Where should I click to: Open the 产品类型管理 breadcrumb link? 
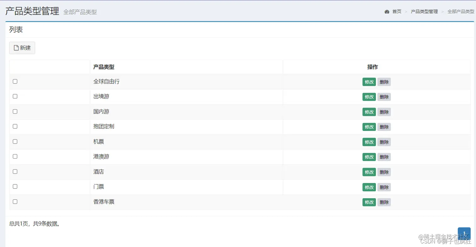tap(424, 12)
